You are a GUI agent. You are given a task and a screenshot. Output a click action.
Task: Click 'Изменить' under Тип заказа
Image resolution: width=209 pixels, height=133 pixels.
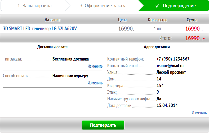pos(95,66)
